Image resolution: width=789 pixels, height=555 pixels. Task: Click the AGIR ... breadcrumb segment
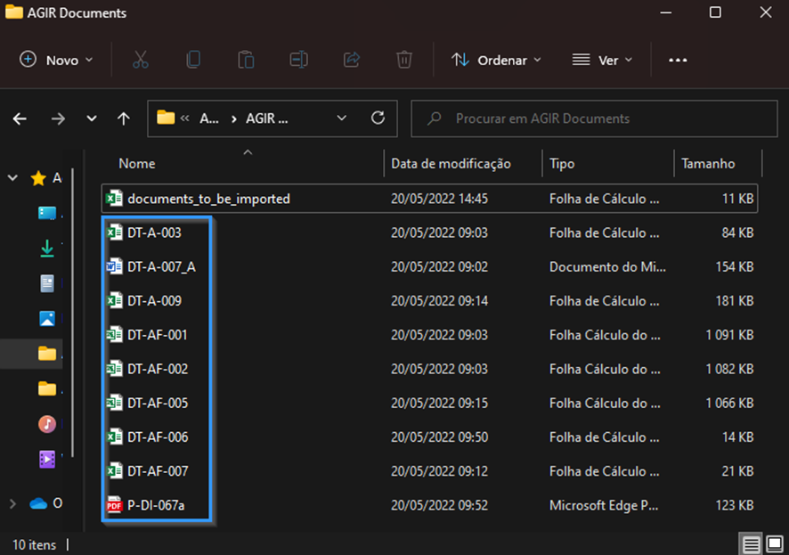coord(266,118)
